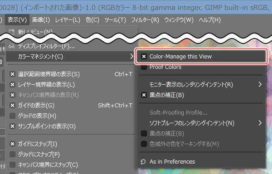The height and width of the screenshot is (174, 272).
Task: Choose 新しいビュー(N) new view entry
Action: tap(35, 32)
